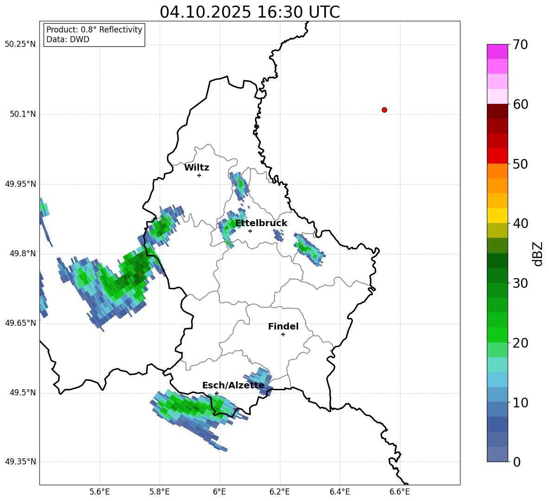The image size is (549, 501).
Task: Click the Ettelbruck city label
Action: pos(261,223)
